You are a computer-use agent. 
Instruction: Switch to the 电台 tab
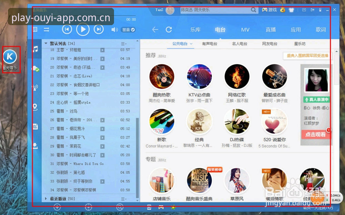[x=220, y=30]
